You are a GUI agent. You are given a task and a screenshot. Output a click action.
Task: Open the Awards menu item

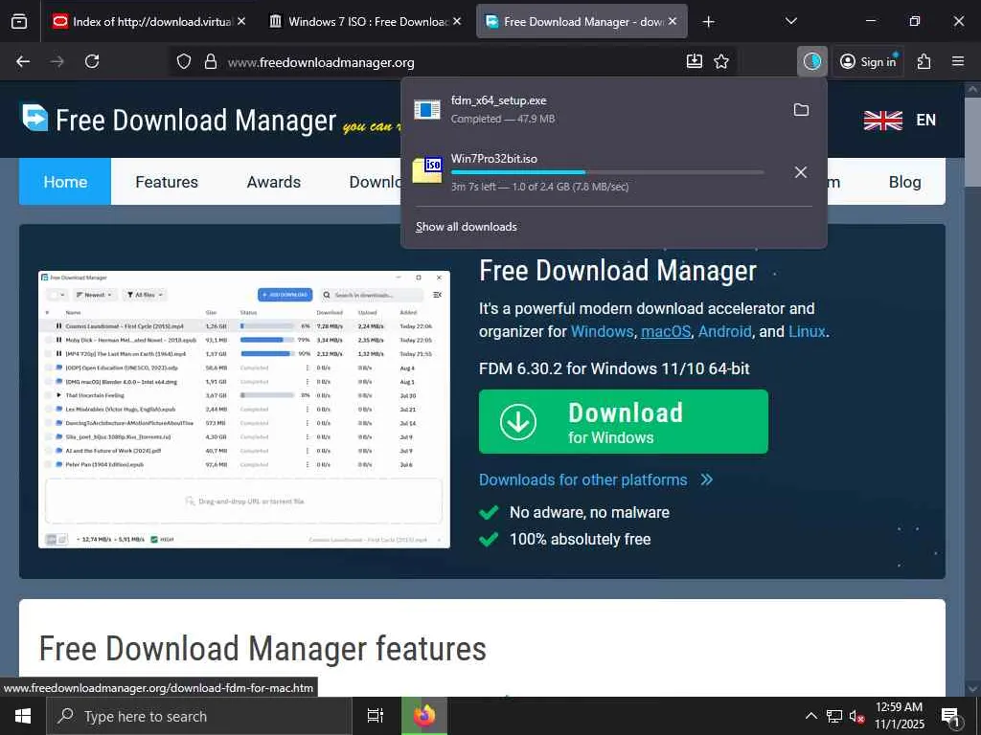click(x=273, y=181)
